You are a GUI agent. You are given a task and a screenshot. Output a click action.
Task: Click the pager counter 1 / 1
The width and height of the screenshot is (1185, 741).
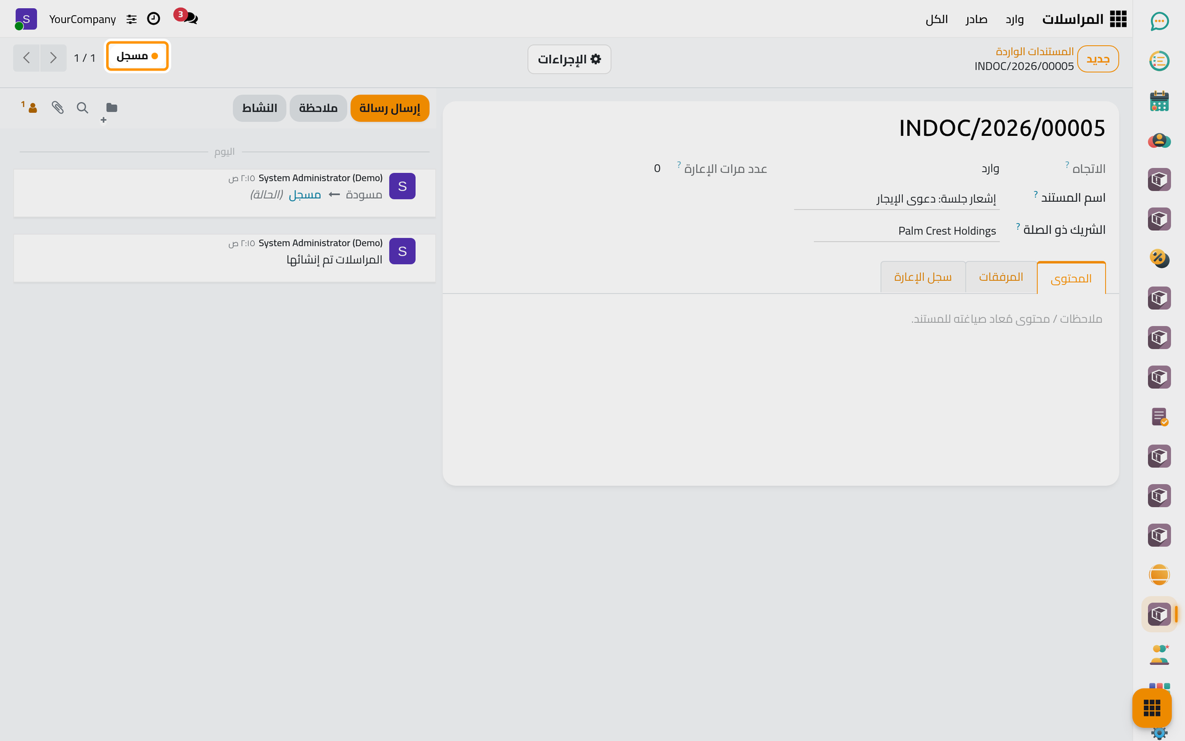click(x=85, y=58)
